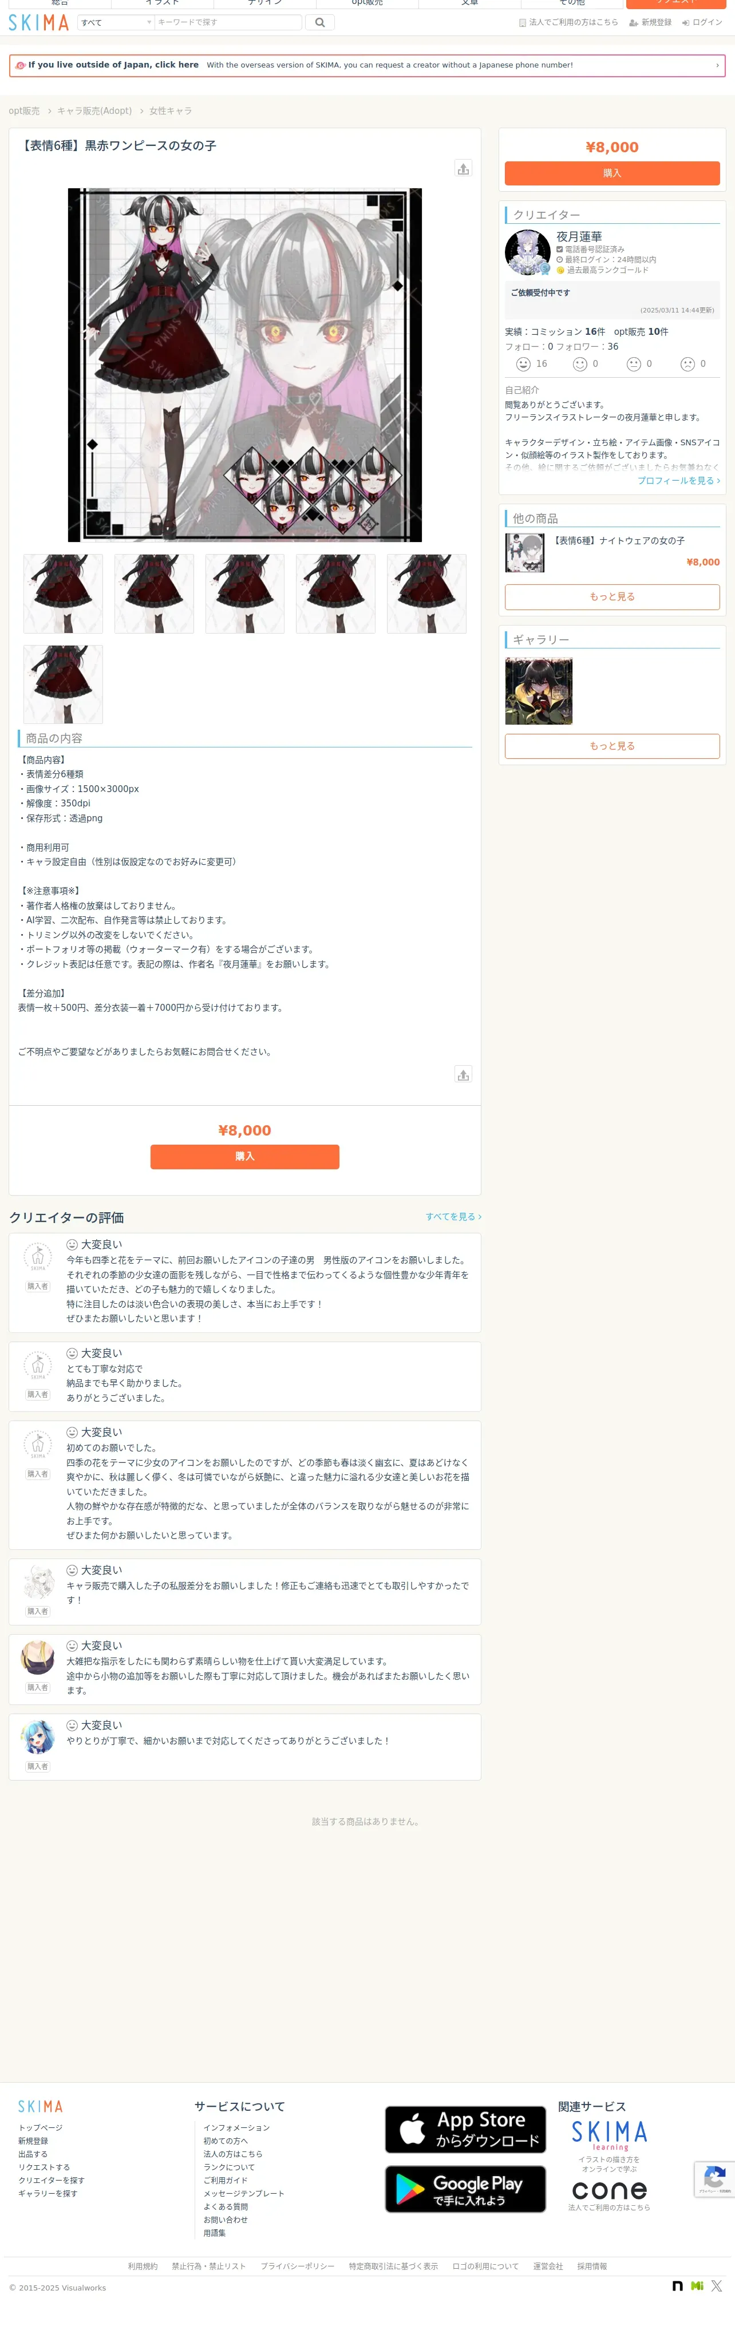Screen dimensions: 735x2334
Task: Click creator name 夜月蓮華
Action: (x=579, y=236)
